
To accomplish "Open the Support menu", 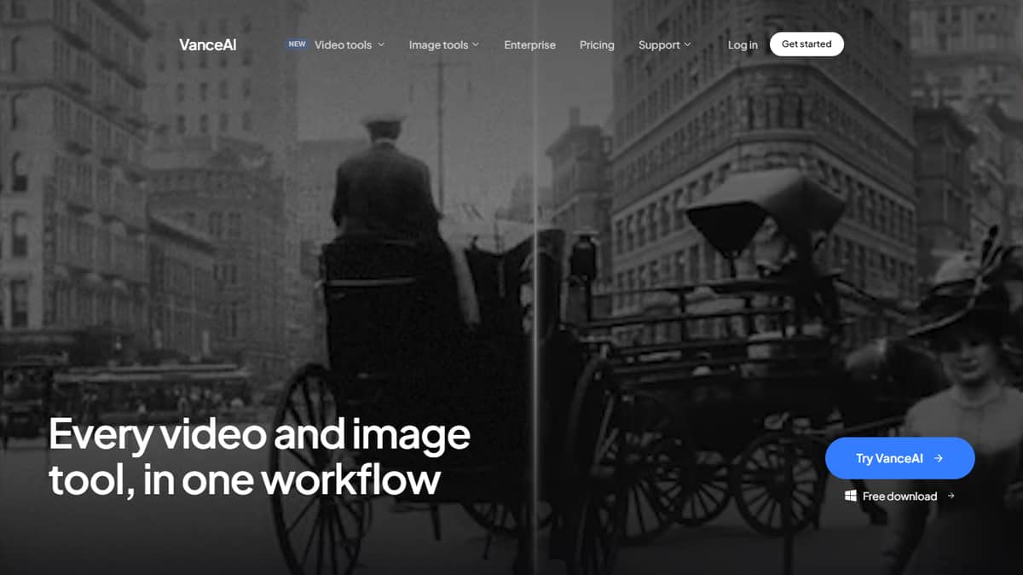I will click(x=659, y=45).
